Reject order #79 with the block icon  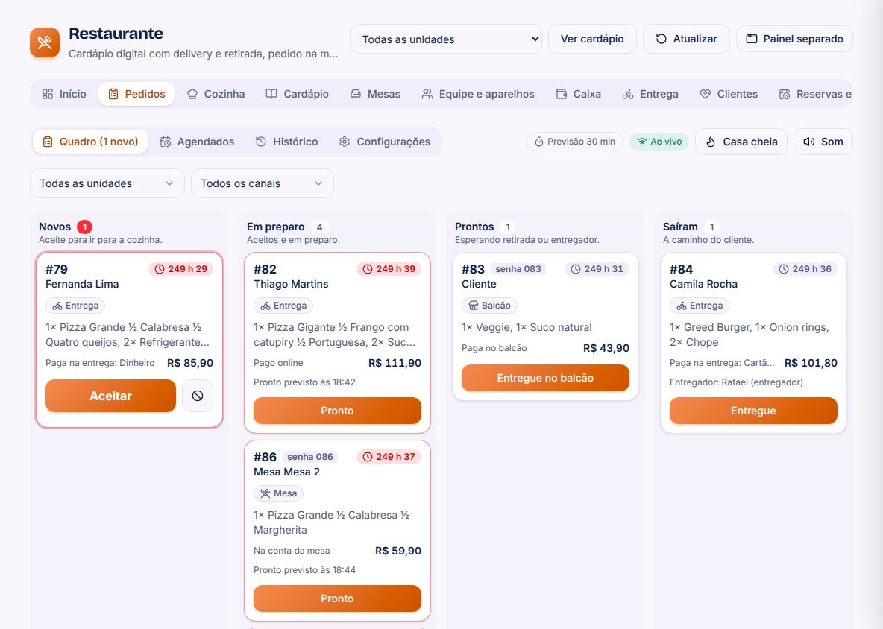197,396
